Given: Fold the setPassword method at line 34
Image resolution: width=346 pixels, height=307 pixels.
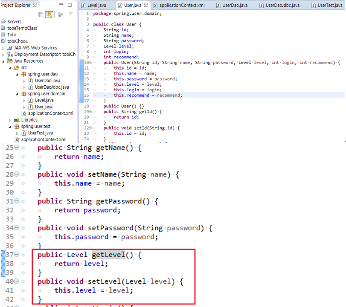Looking at the screenshot, I should click(x=17, y=228).
